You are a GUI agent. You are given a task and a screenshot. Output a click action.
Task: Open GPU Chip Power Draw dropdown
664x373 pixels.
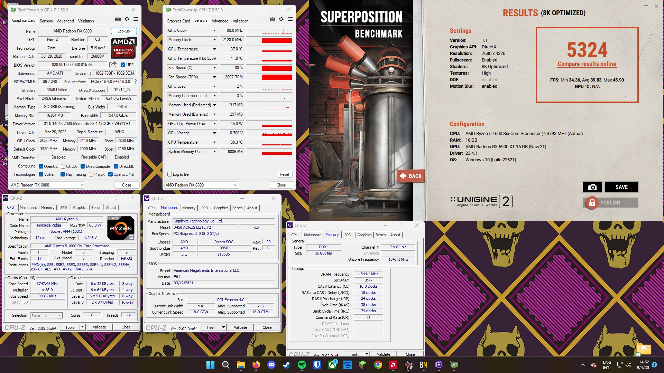(214, 124)
